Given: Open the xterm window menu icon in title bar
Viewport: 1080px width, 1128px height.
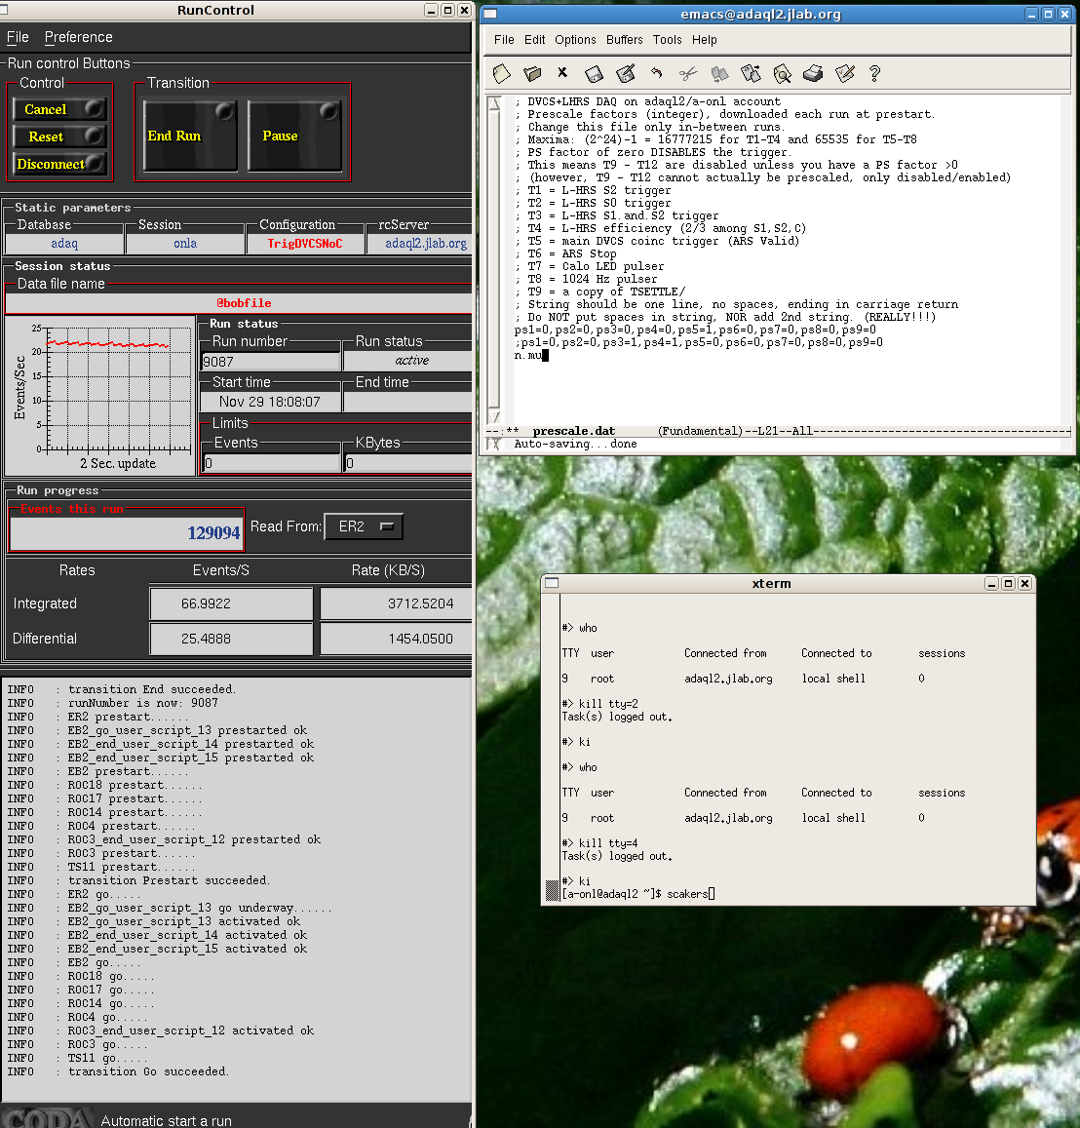Looking at the screenshot, I should pyautogui.click(x=552, y=583).
